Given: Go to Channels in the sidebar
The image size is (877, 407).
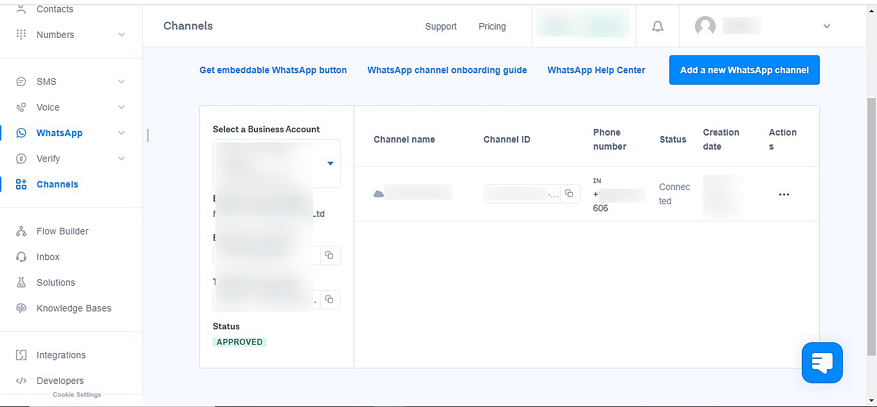Looking at the screenshot, I should 57,184.
